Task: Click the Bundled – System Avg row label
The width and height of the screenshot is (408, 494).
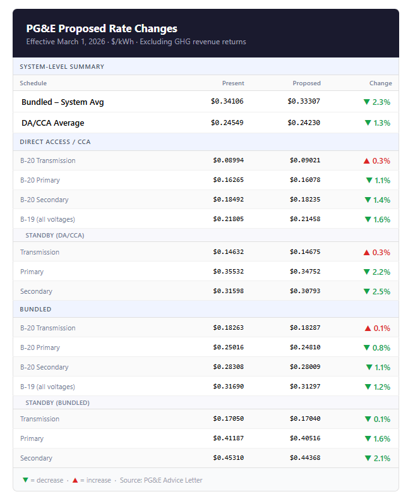Action: [63, 102]
